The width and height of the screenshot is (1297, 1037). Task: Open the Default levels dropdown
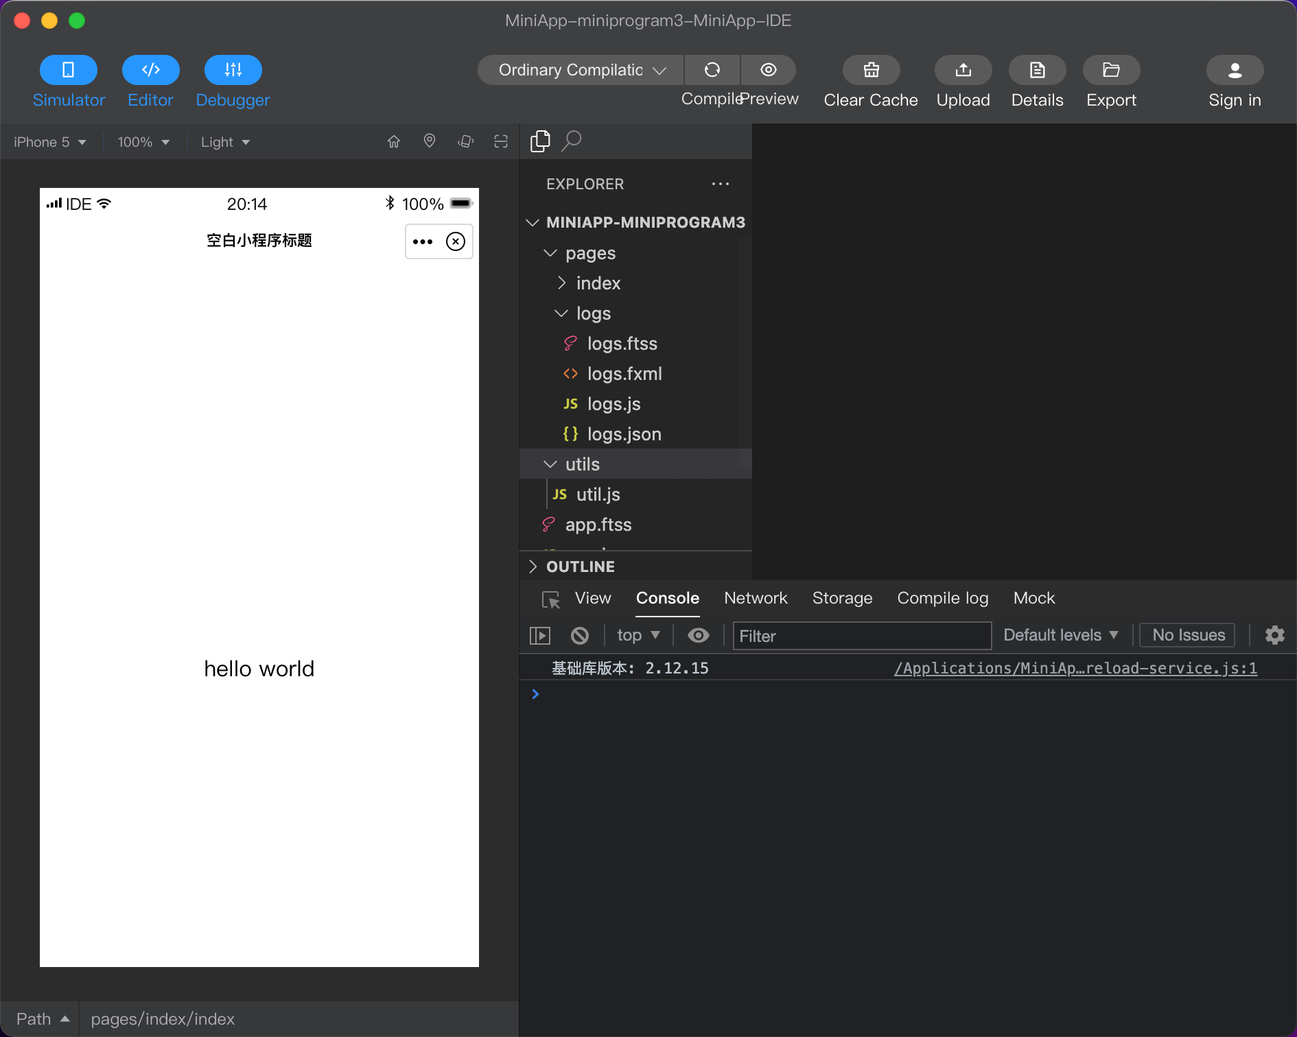tap(1061, 635)
